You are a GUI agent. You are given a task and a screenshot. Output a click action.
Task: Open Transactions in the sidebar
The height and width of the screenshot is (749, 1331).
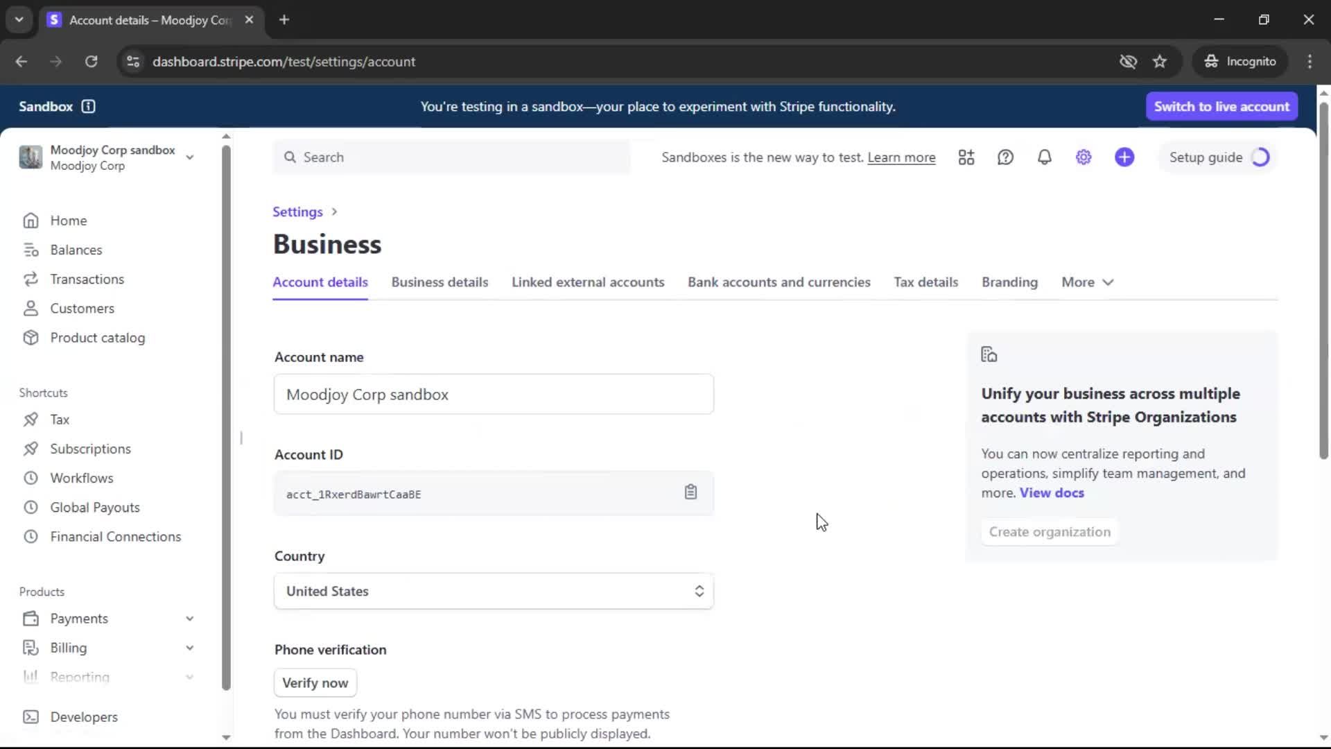(87, 279)
